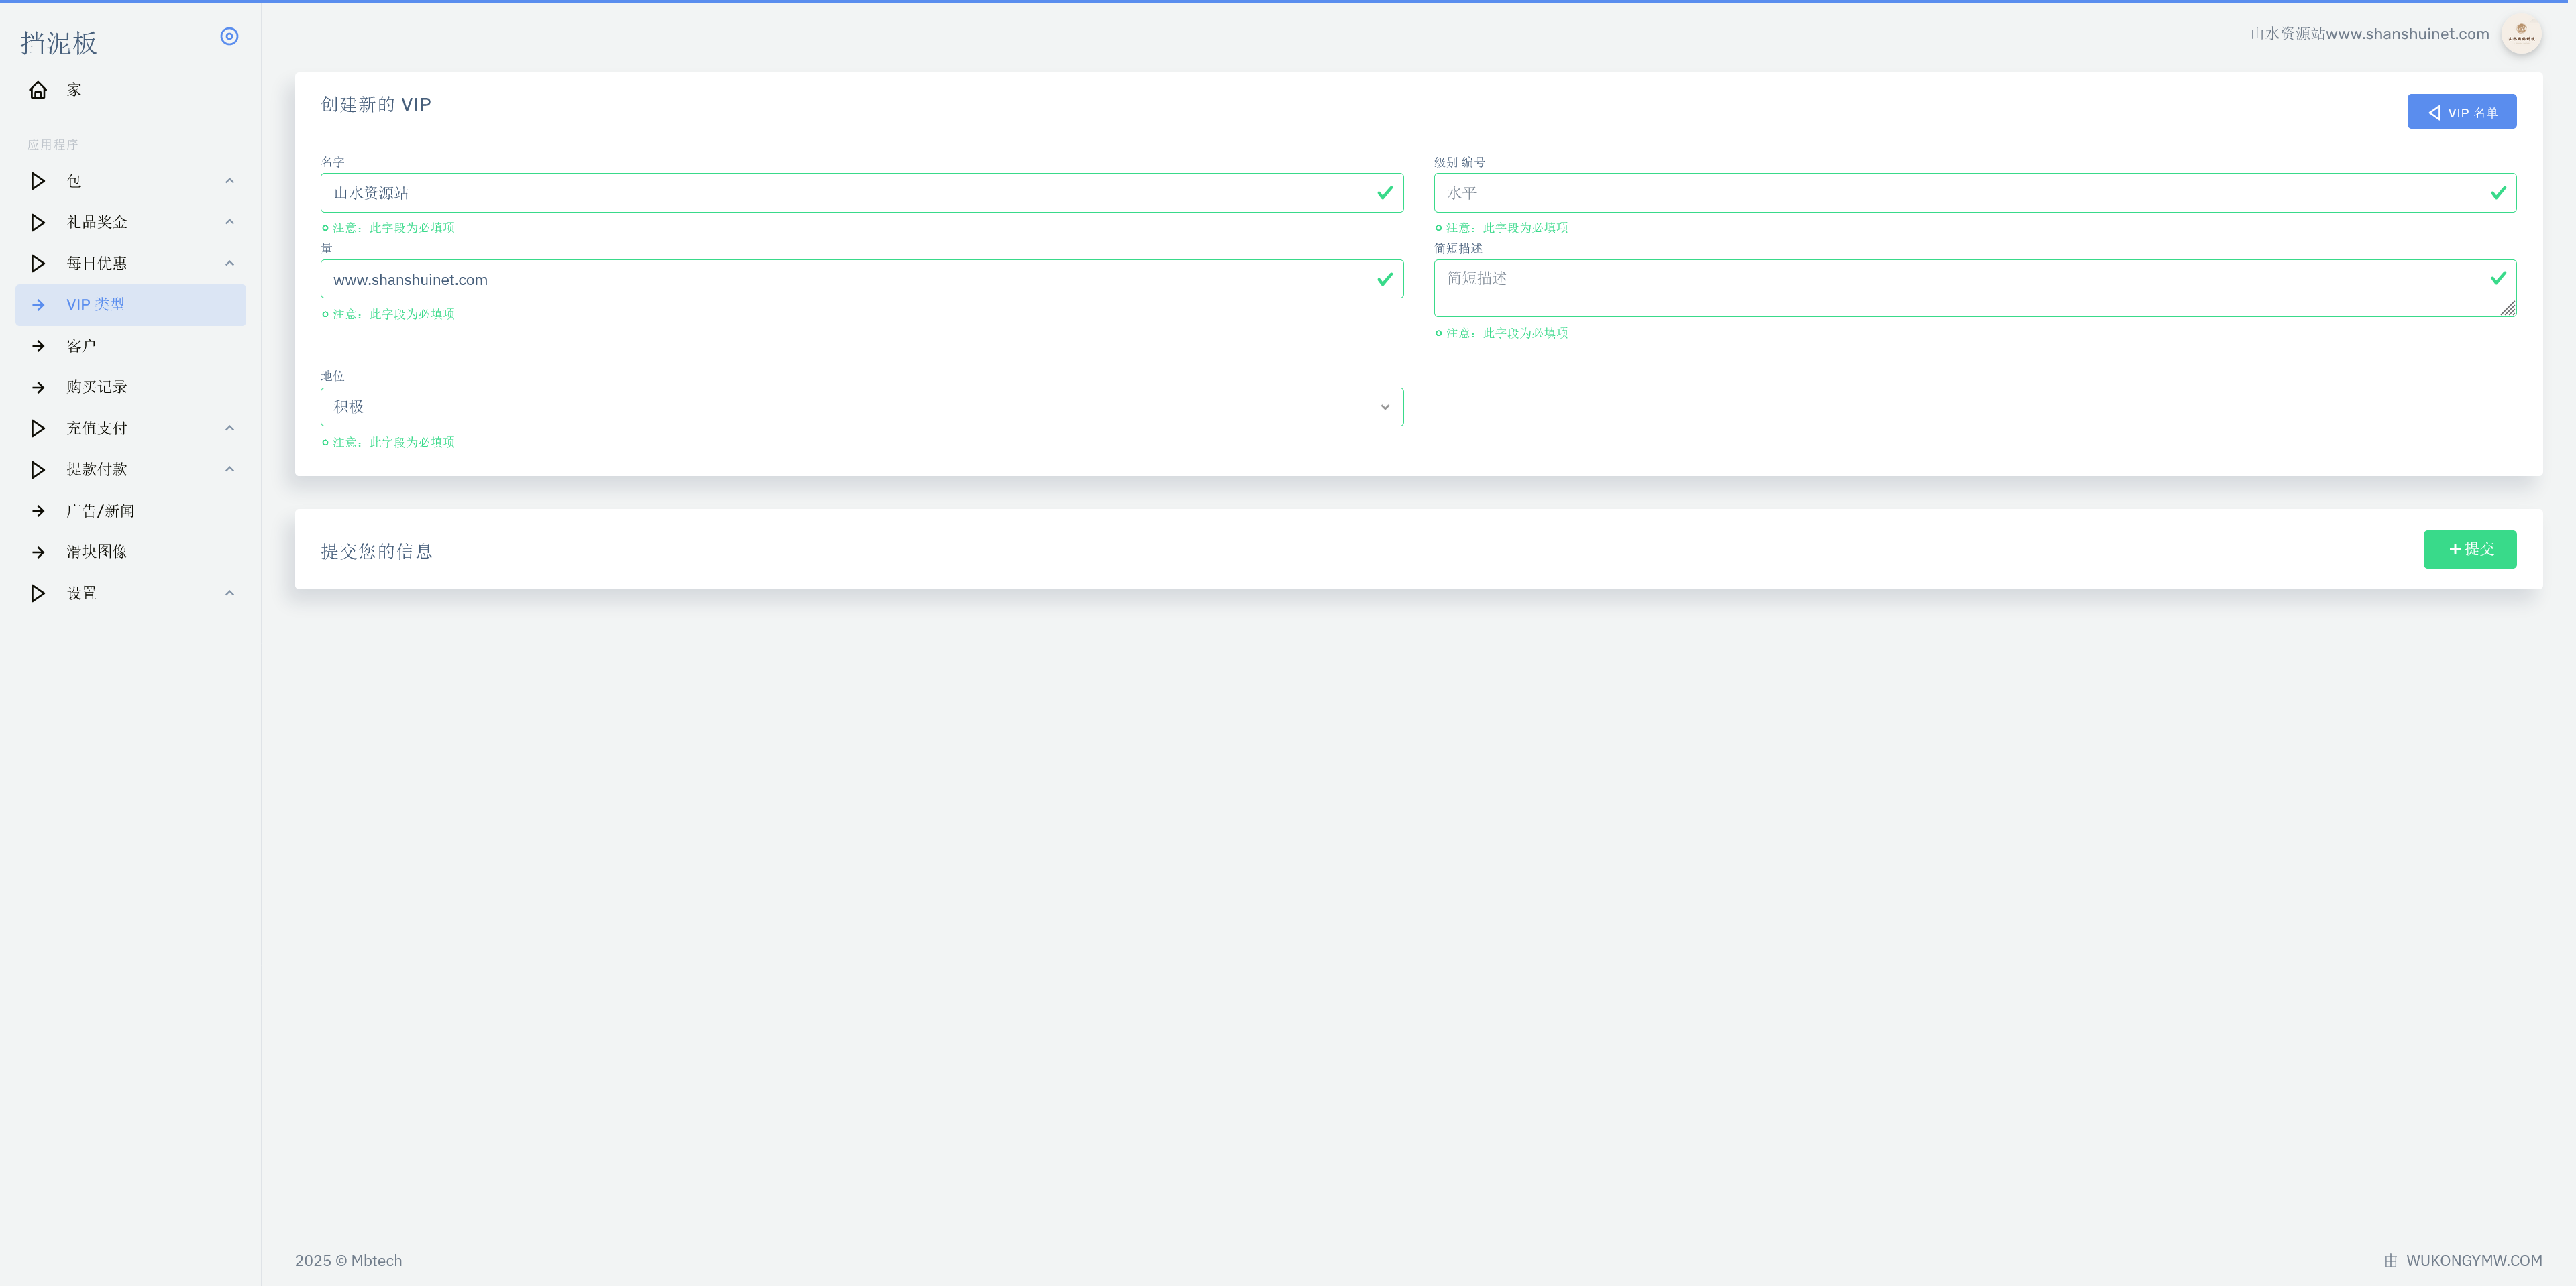Expand the 每日优惠 menu chevron
Screen dimensions: 2576x1286
pyautogui.click(x=229, y=264)
